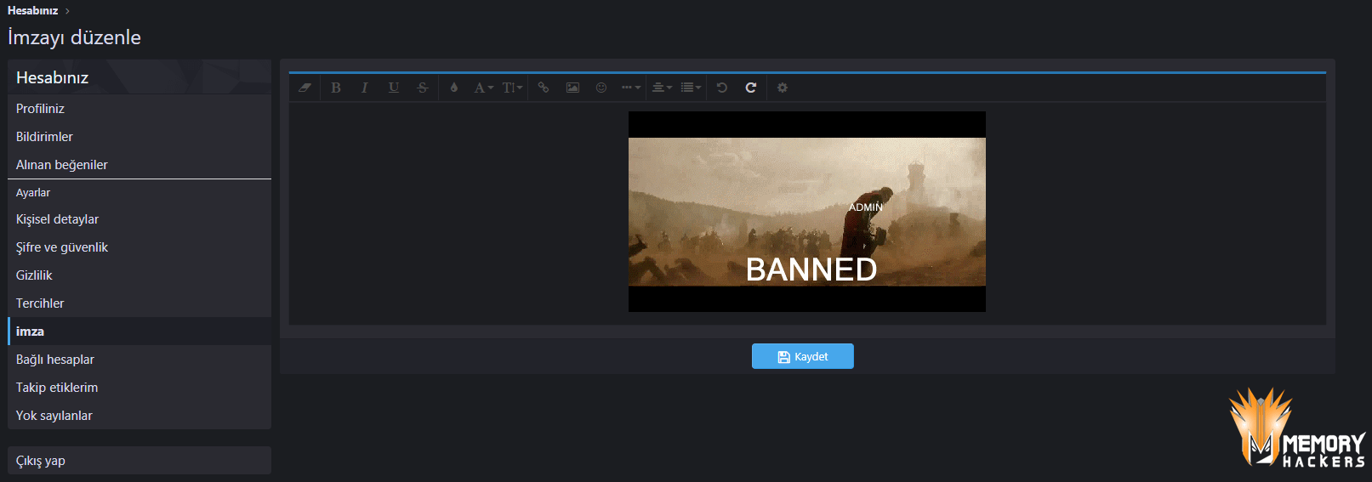
Task: Toggle underline formatting
Action: tap(394, 88)
